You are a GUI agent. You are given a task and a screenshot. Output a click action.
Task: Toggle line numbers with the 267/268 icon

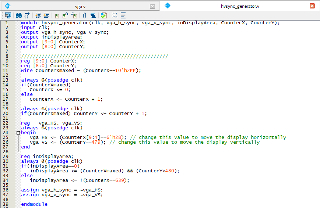click(x=115, y=15)
